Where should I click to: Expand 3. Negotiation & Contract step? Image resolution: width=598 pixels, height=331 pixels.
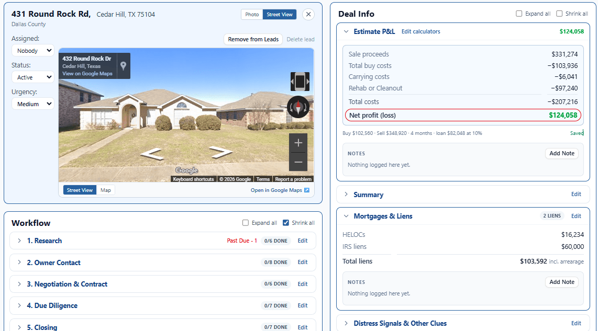pyautogui.click(x=19, y=284)
